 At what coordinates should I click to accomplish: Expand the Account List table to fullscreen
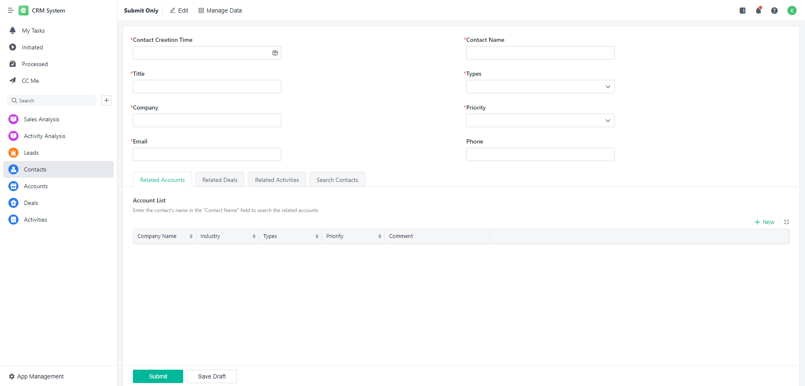click(787, 222)
